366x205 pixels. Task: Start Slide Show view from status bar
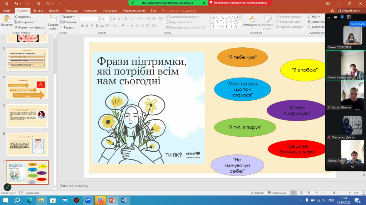tap(317, 193)
